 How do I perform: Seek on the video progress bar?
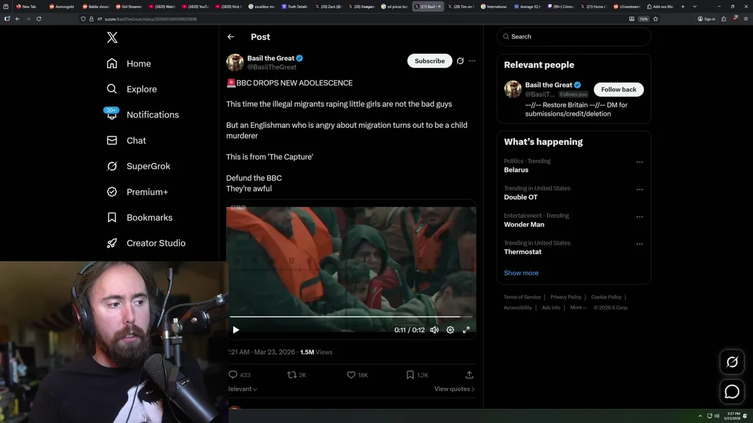351,317
